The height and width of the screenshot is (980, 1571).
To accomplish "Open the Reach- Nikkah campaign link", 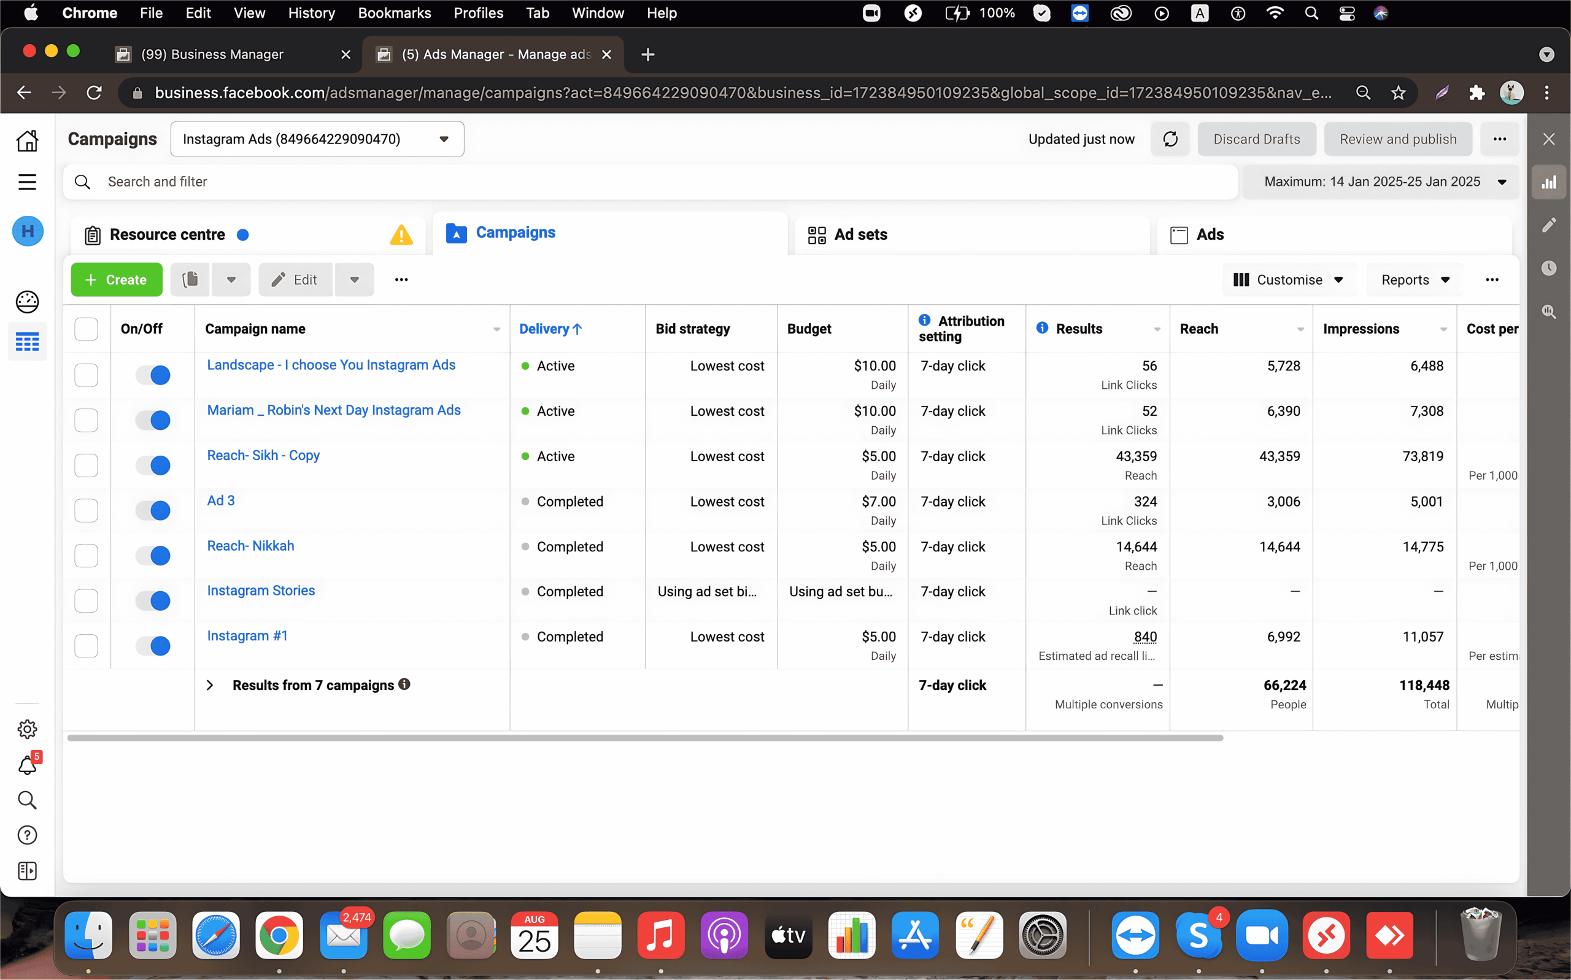I will pyautogui.click(x=250, y=546).
